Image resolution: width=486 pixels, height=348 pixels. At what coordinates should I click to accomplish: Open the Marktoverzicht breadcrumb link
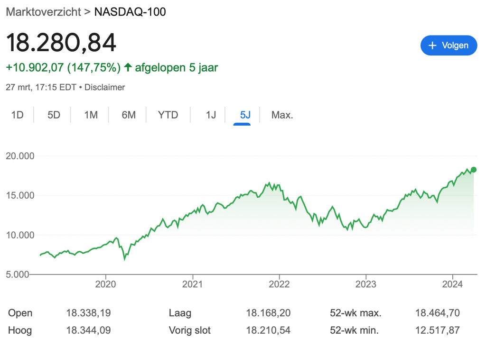(x=44, y=12)
